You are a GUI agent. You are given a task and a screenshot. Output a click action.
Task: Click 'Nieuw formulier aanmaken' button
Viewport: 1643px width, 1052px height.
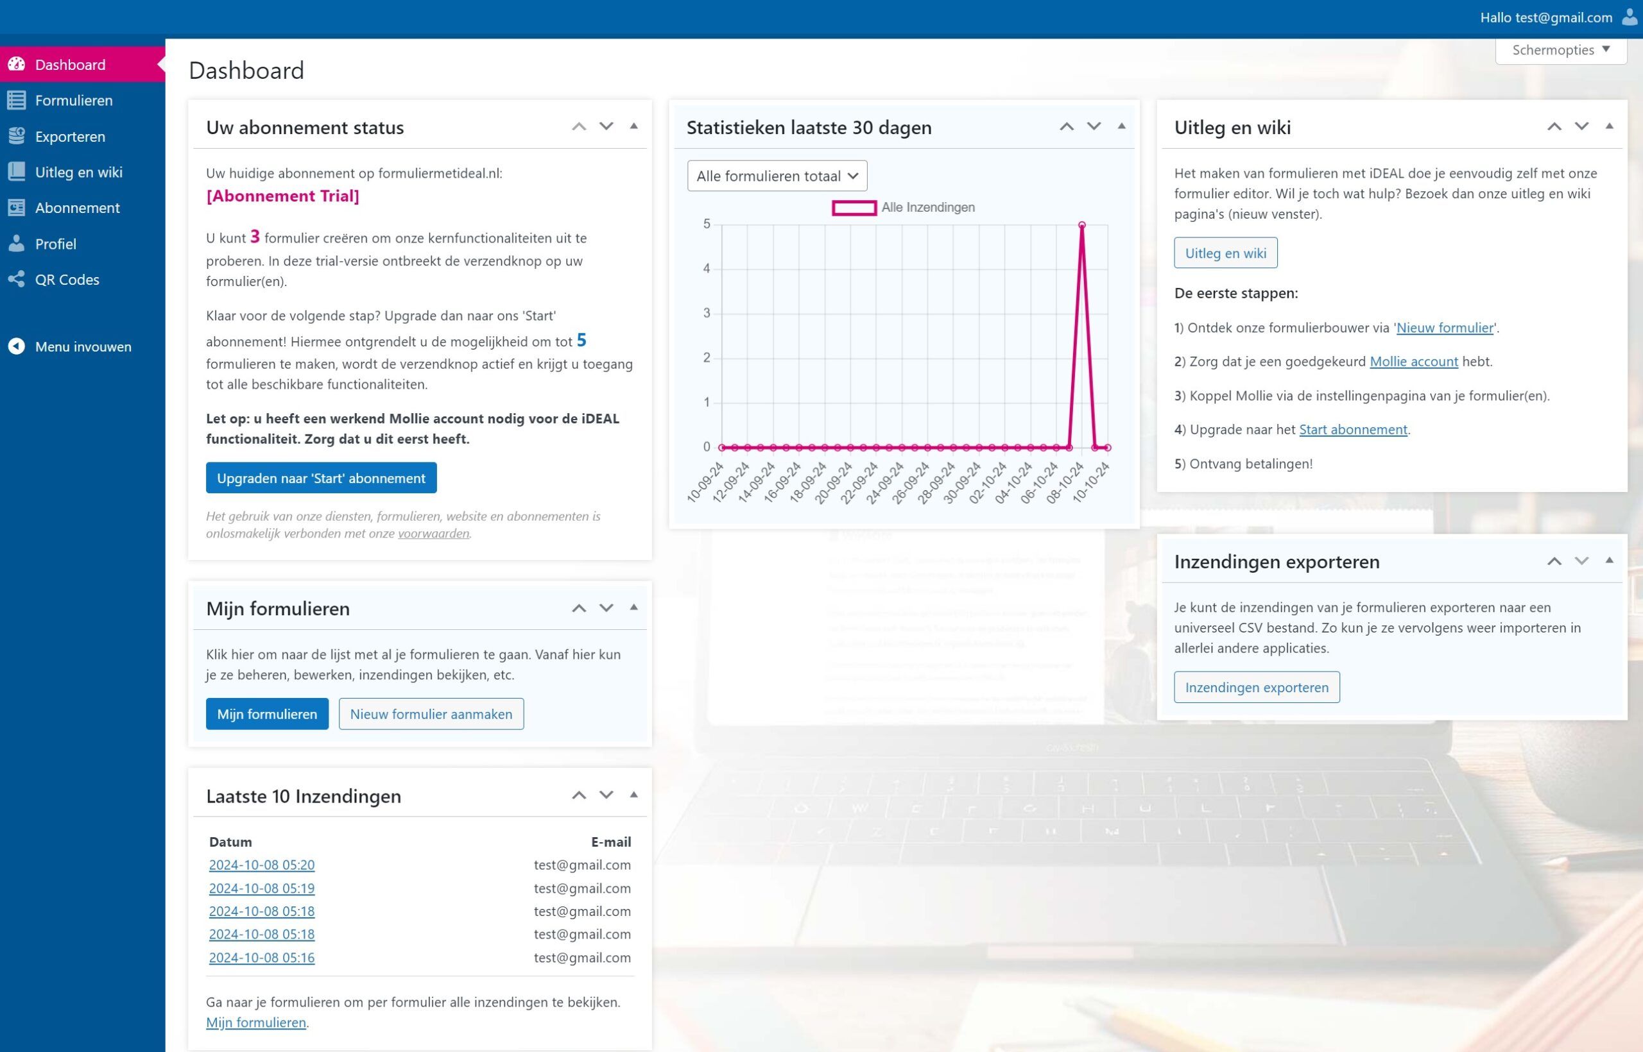click(431, 713)
